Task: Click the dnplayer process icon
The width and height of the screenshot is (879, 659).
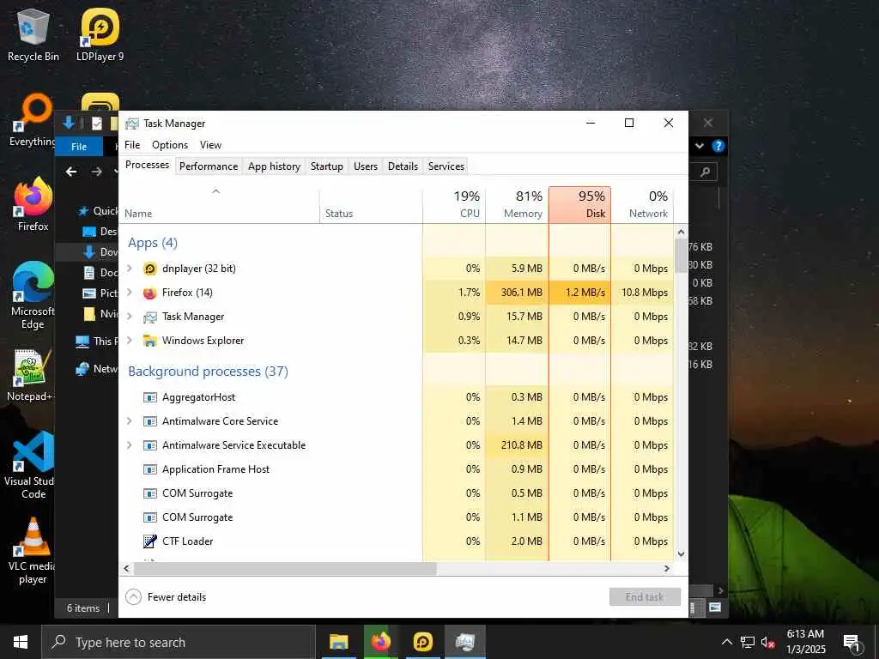Action: (x=149, y=269)
